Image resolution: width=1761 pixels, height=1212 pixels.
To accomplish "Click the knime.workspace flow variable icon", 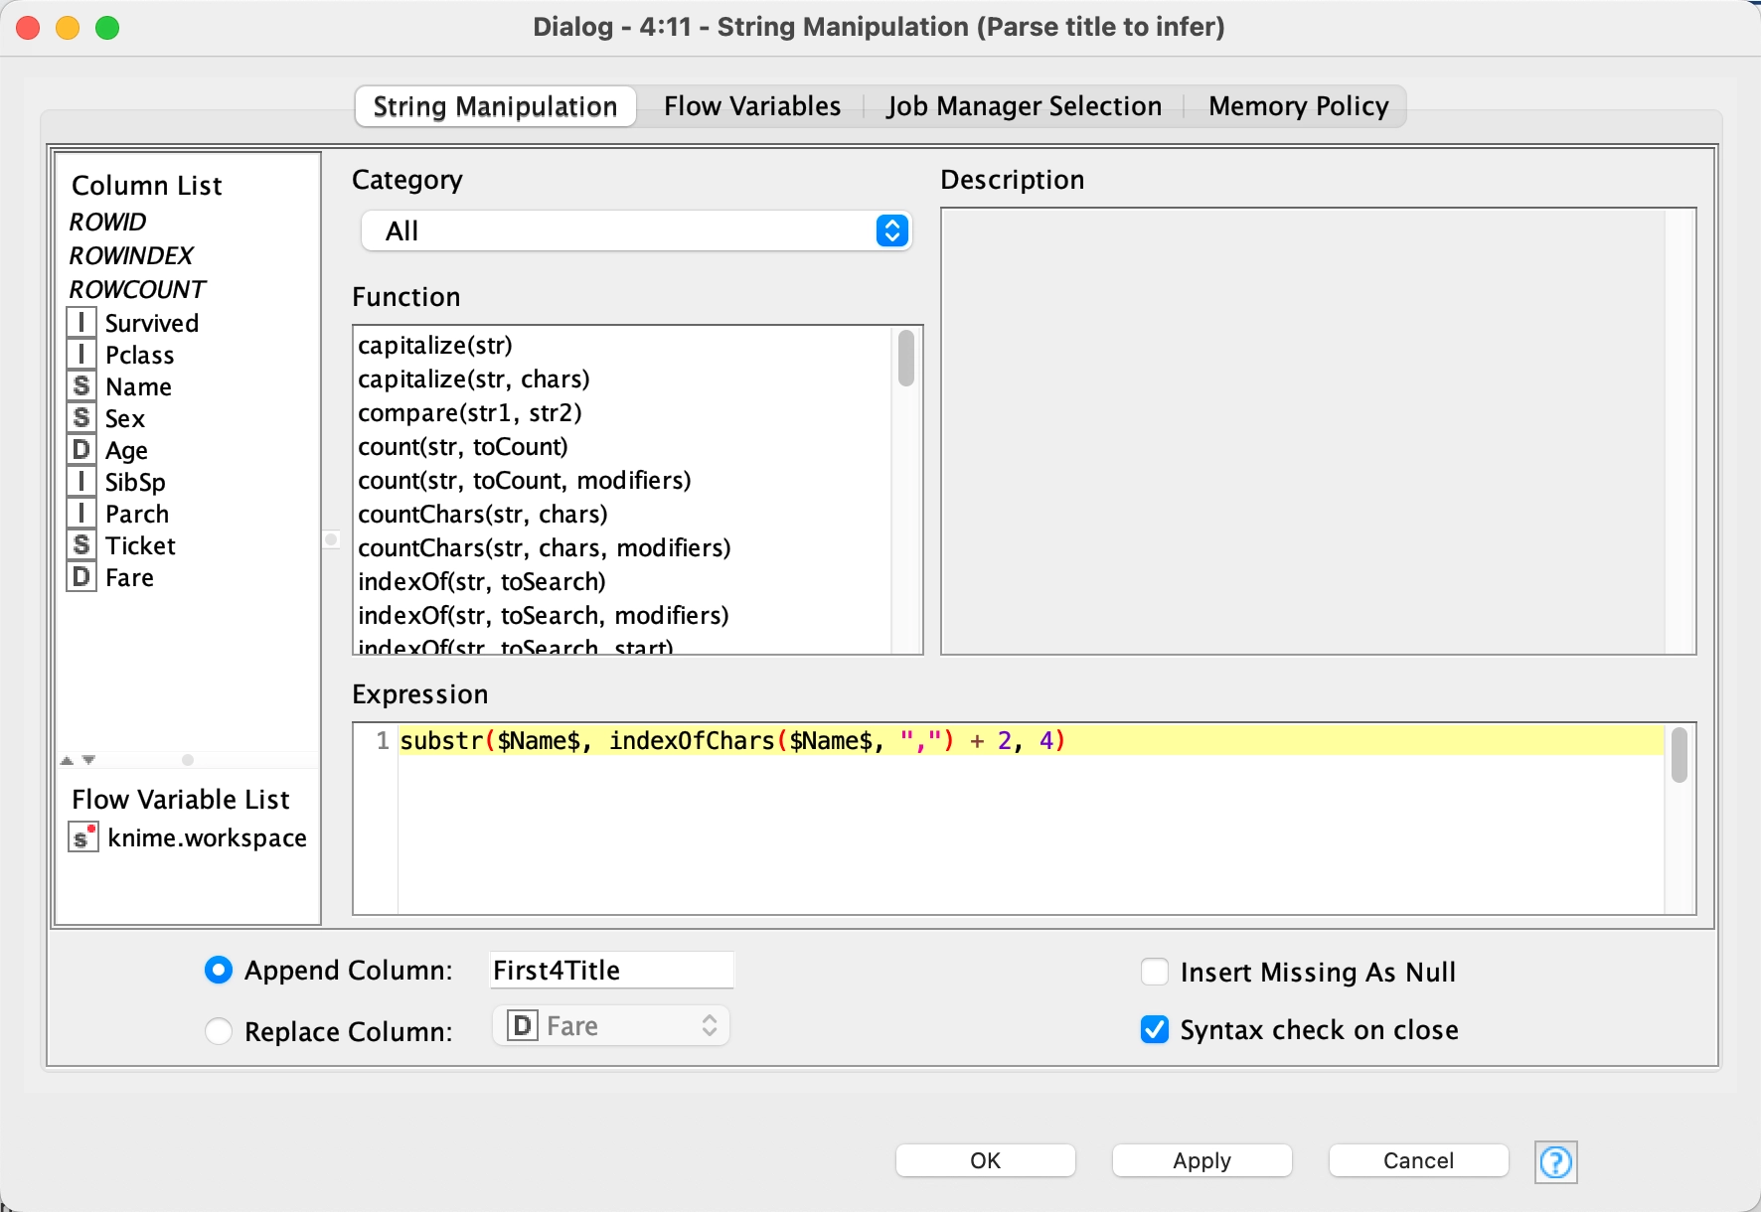I will pyautogui.click(x=83, y=837).
